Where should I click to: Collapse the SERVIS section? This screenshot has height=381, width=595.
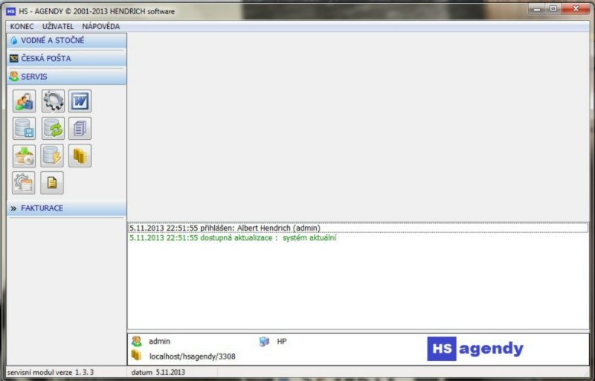pyautogui.click(x=67, y=77)
